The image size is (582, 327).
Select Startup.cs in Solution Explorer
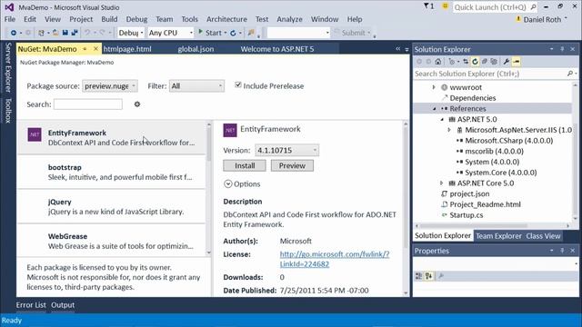[x=467, y=215]
